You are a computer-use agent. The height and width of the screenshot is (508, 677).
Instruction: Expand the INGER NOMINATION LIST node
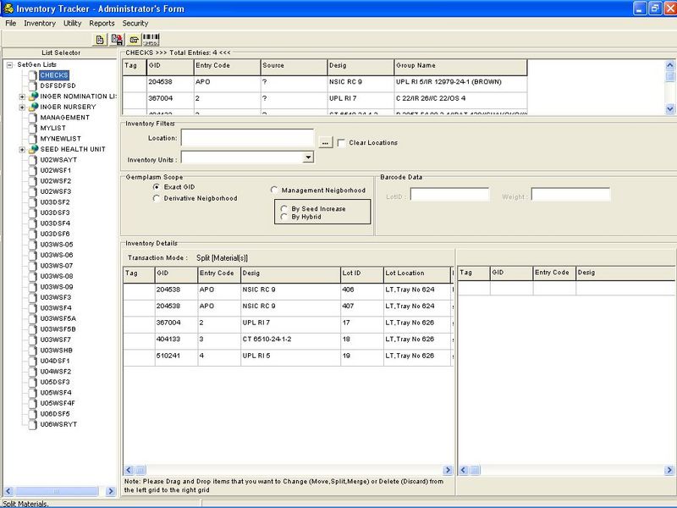point(22,97)
